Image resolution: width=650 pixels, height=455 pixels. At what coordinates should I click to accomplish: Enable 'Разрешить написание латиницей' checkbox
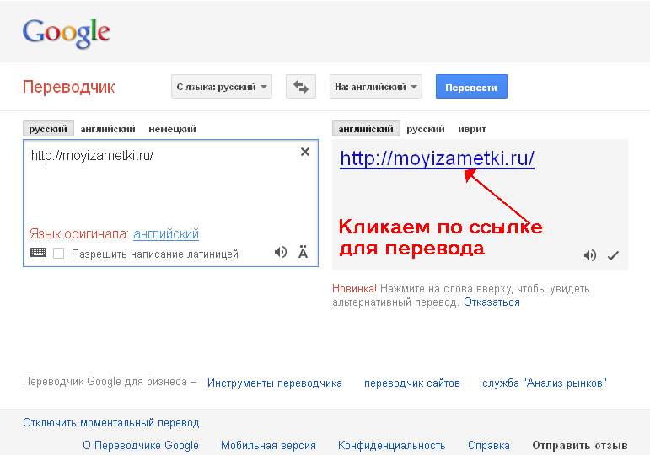pos(59,253)
